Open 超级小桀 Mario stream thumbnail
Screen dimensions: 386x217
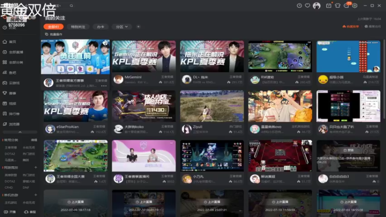click(348, 56)
